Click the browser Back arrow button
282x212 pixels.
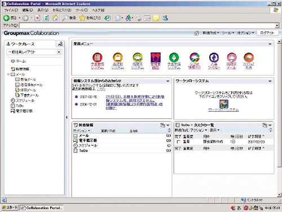tap(6, 18)
